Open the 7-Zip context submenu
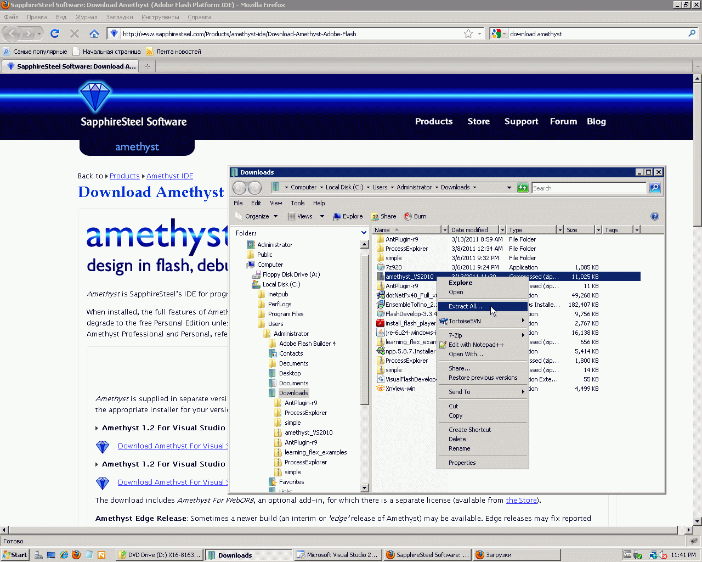Image resolution: width=702 pixels, height=562 pixels. [483, 335]
